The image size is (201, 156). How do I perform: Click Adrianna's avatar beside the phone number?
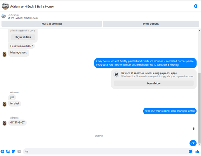click(x=4, y=123)
